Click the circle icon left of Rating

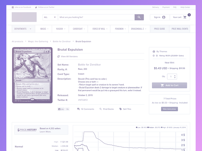click(x=154, y=56)
